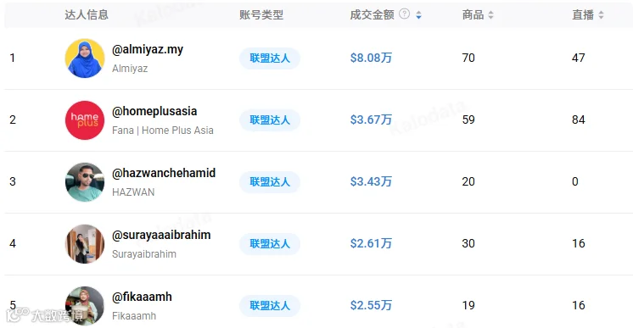Open the @almiyaz.my avatar image
633x328 pixels.
tap(85, 58)
